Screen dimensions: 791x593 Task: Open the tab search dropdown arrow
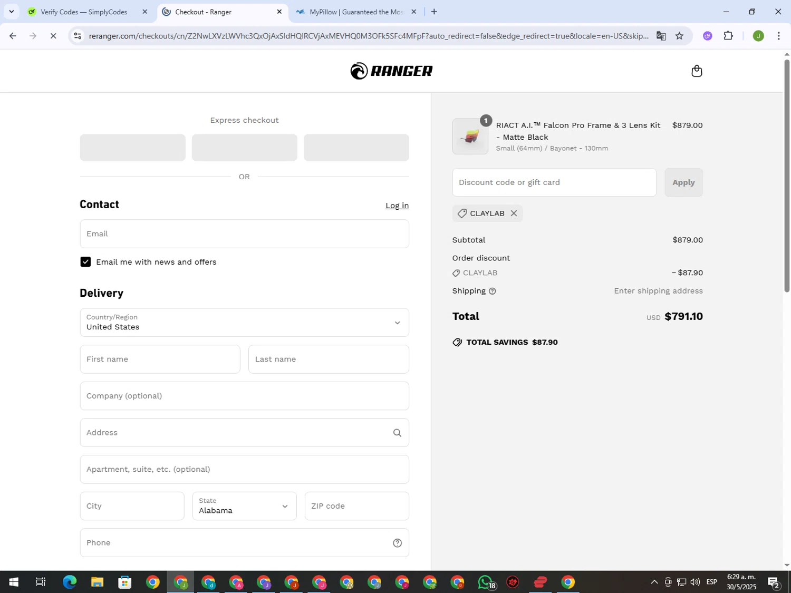[x=11, y=12]
